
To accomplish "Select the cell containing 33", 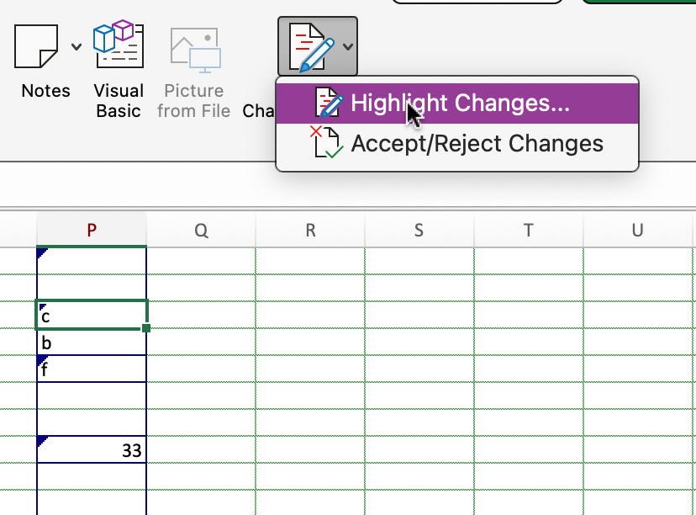I will coord(92,449).
